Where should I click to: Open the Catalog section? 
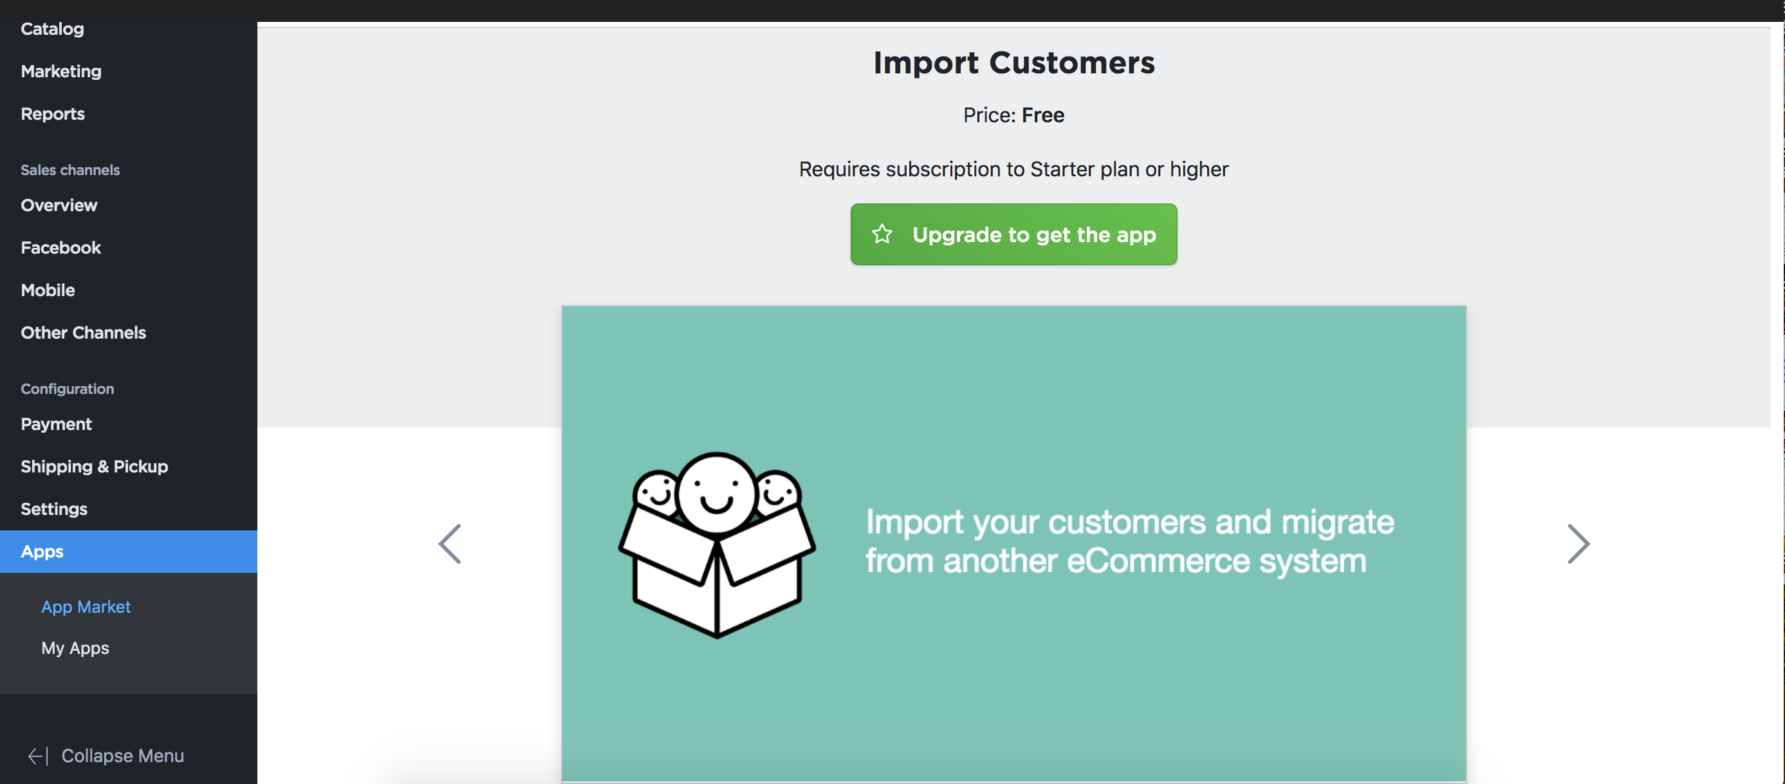52,29
